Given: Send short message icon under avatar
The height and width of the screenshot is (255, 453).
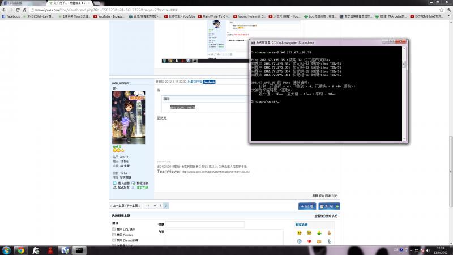Looking at the screenshot, I should (134, 183).
